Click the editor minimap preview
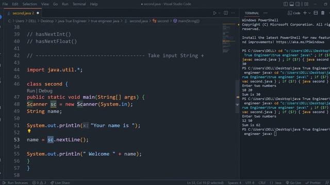This screenshot has width=330, height=185. click(x=229, y=38)
